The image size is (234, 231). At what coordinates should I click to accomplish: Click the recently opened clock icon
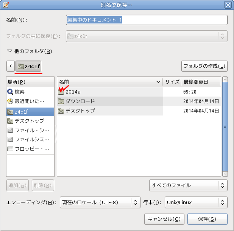click(x=10, y=101)
